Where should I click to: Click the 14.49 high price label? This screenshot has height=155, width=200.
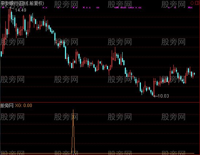click(20, 10)
